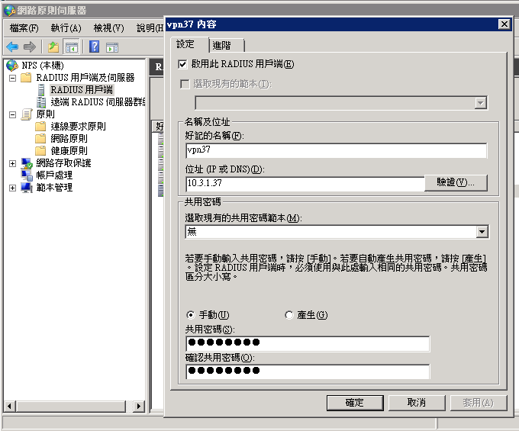Image resolution: width=519 pixels, height=431 pixels.
Task: Click the 好記的名稱 text field
Action: 336,150
